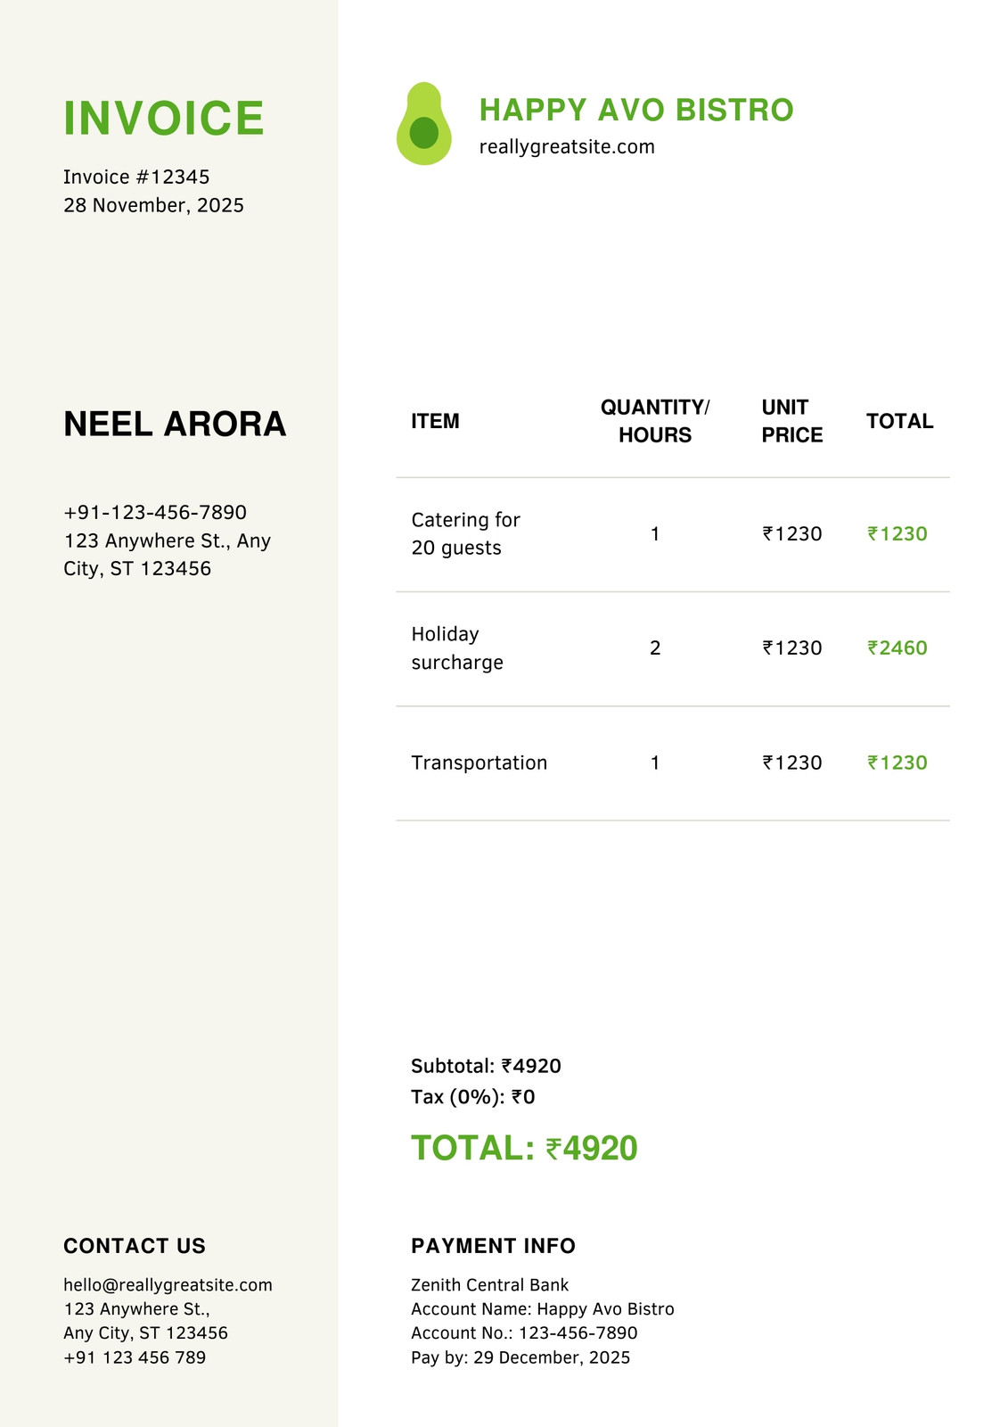The height and width of the screenshot is (1427, 1008).
Task: Click the QUANTITY/HOURS column header
Action: (655, 421)
